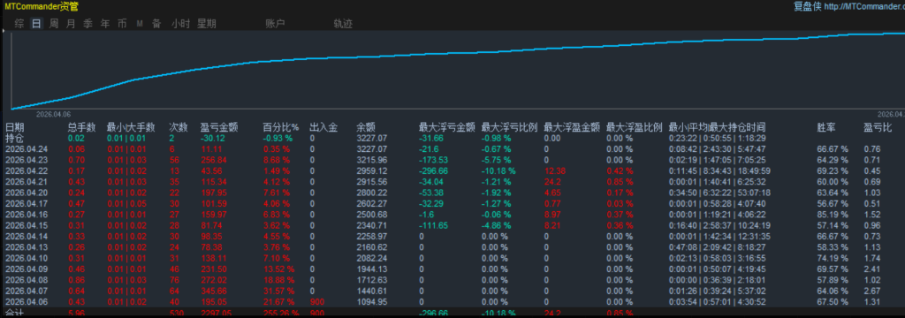Open the 季 quarterly tab

point(87,24)
